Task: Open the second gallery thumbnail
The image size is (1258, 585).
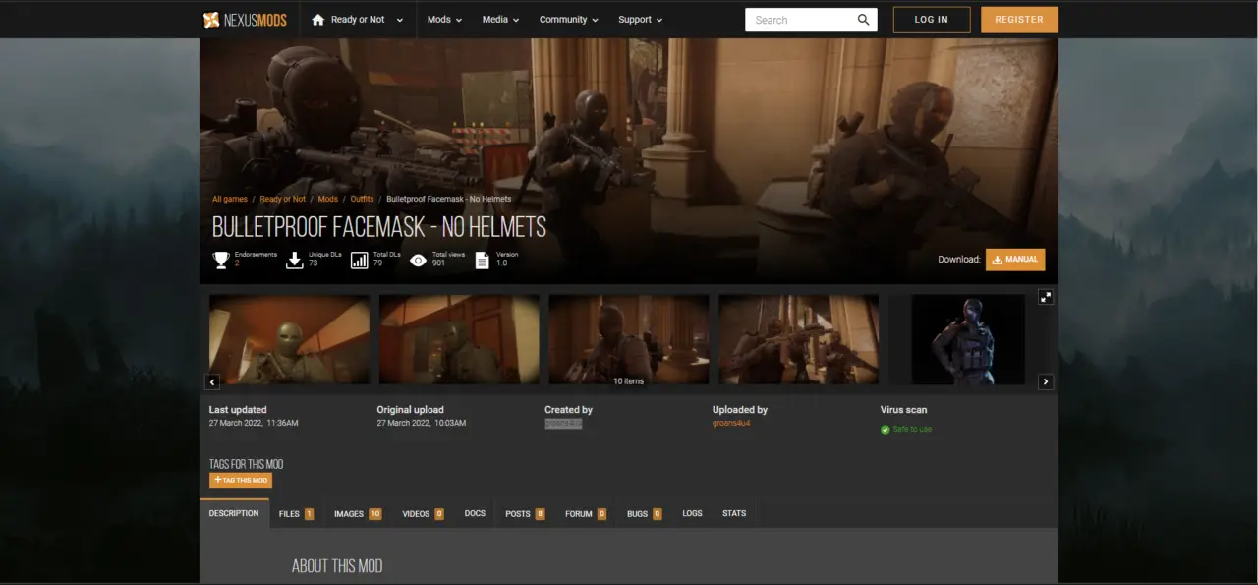Action: pos(459,339)
